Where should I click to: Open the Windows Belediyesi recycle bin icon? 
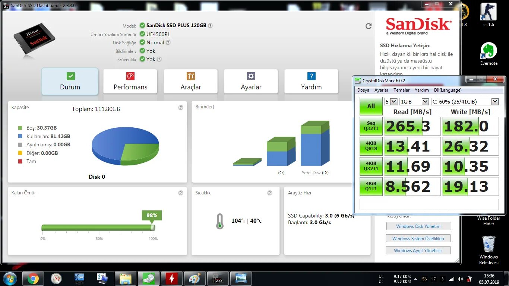click(x=489, y=250)
